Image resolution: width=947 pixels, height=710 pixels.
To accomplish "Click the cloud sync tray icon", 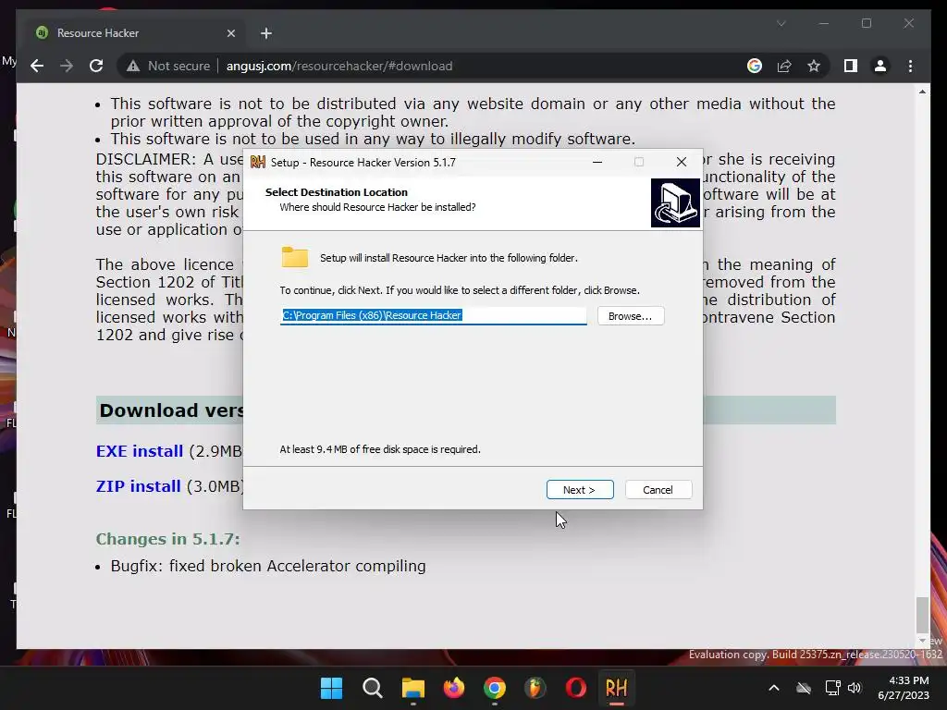I will pos(804,688).
